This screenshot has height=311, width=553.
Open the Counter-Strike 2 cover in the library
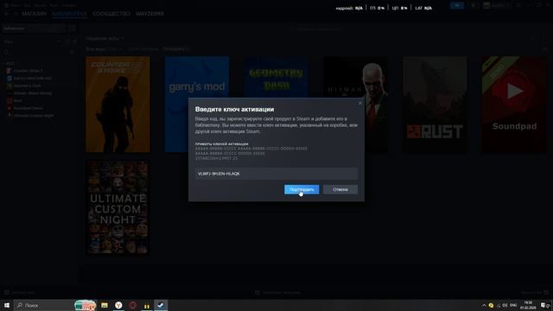click(x=118, y=105)
